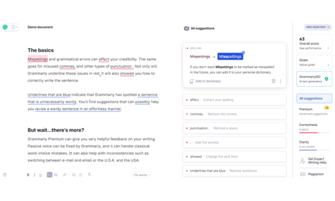Open the three-dot menu on spelling card

(x=280, y=81)
